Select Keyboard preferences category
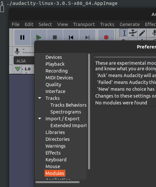Screen dimensions: 156x187 click(56, 160)
